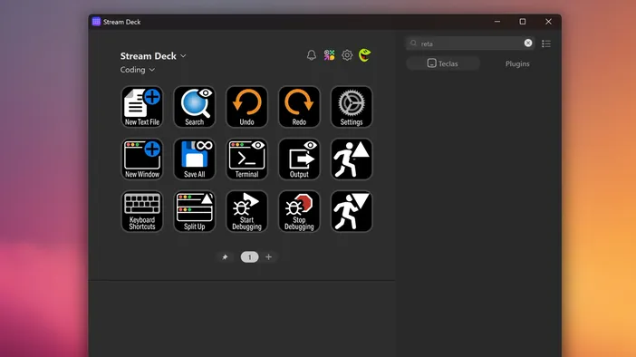Maximize the Stream Deck window
The width and height of the screenshot is (636, 357).
(523, 22)
